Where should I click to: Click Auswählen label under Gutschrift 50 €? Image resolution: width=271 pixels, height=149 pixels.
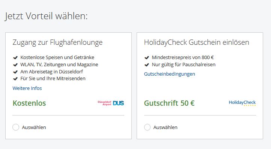[165, 127]
